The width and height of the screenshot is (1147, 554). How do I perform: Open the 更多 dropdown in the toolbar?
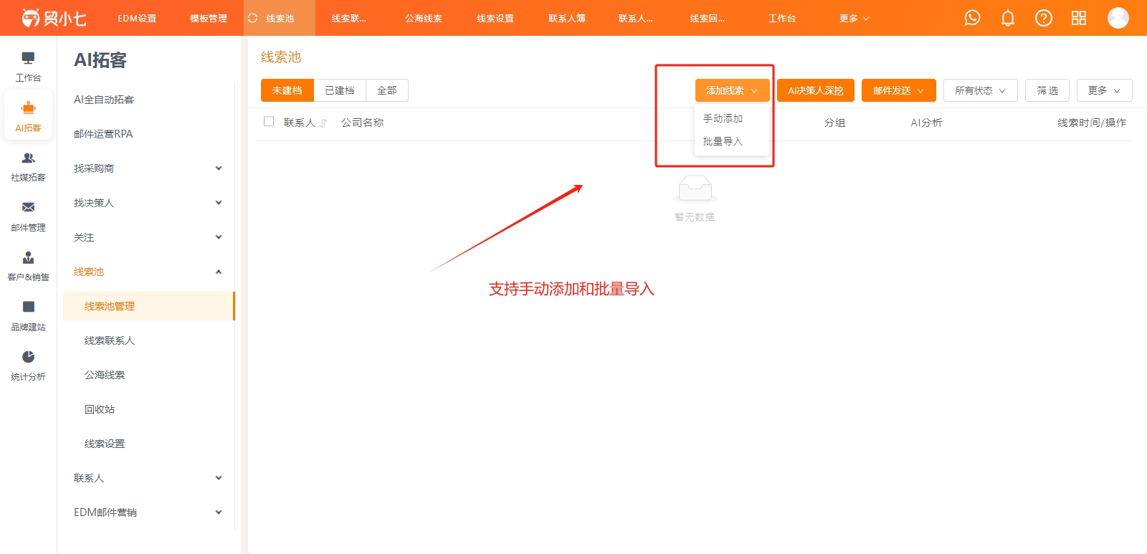pyautogui.click(x=1104, y=90)
